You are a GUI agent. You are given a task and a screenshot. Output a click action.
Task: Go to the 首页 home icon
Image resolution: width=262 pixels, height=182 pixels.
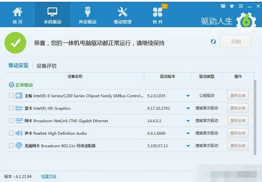(18, 12)
